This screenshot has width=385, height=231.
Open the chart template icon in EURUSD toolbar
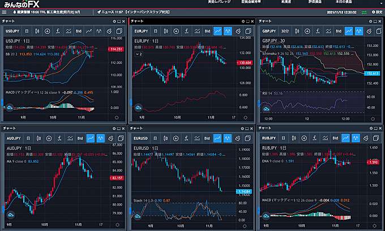197,138
